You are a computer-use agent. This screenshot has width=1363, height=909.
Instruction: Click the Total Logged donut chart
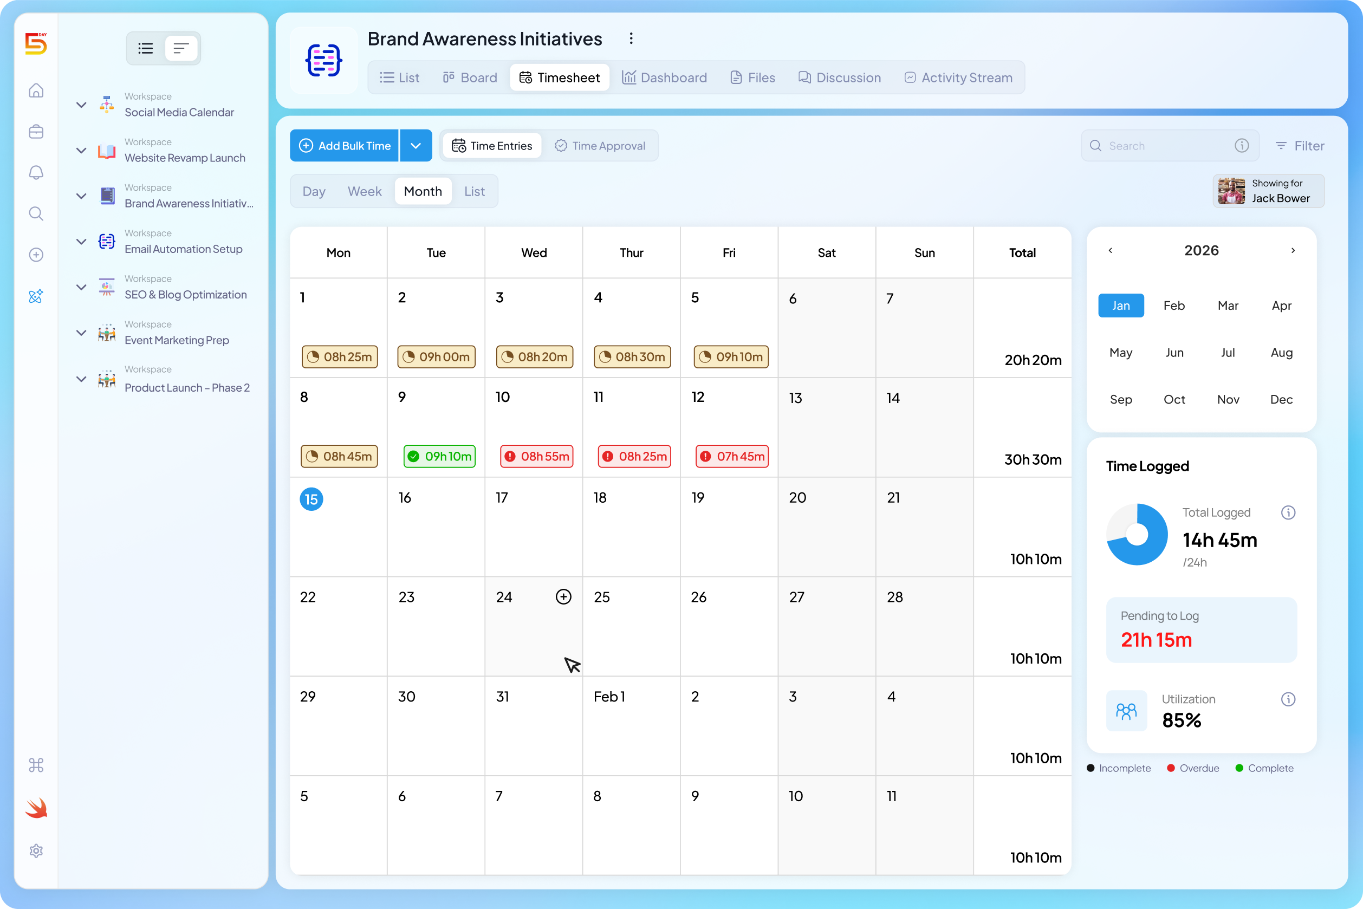1137,534
